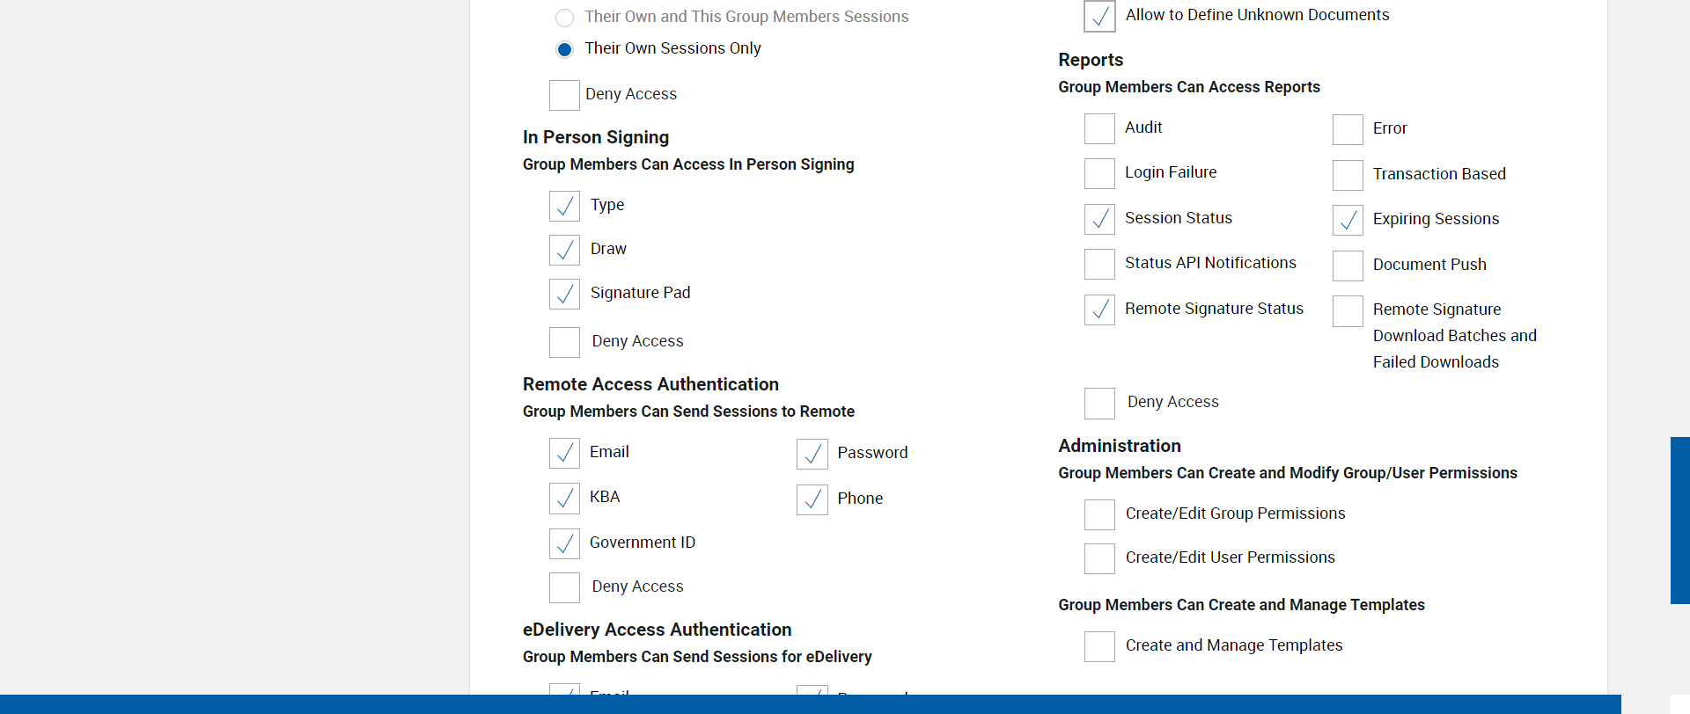Uncheck the Government ID checkbox
This screenshot has width=1690, height=714.
564,543
